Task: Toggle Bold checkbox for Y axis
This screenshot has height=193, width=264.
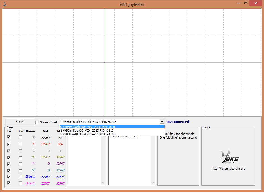Action: point(20,144)
